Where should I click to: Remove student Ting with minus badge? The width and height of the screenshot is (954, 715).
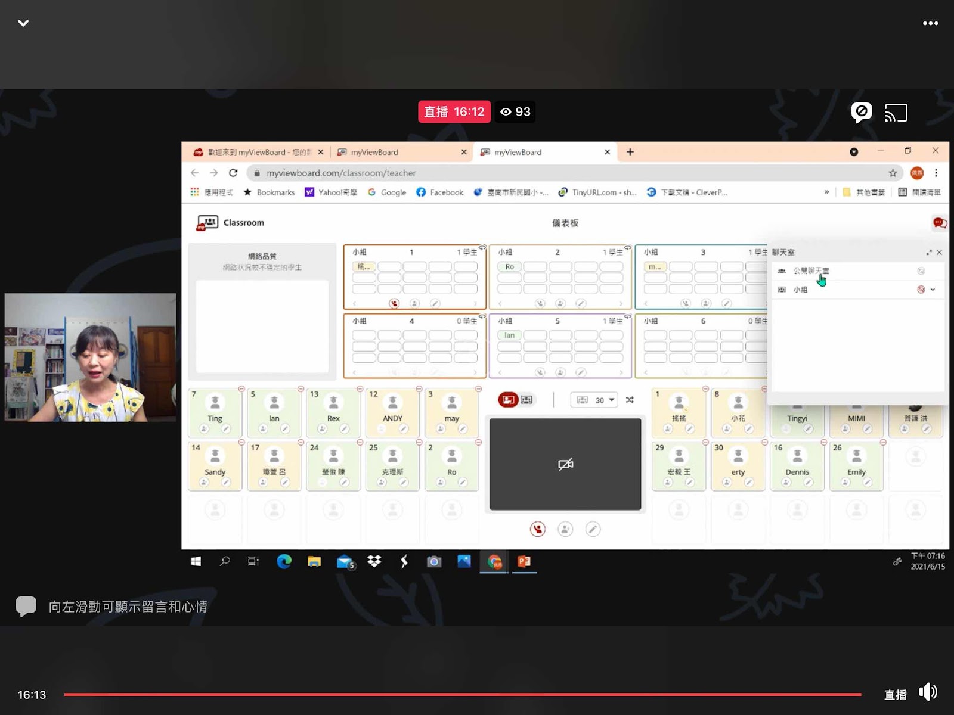pyautogui.click(x=241, y=389)
